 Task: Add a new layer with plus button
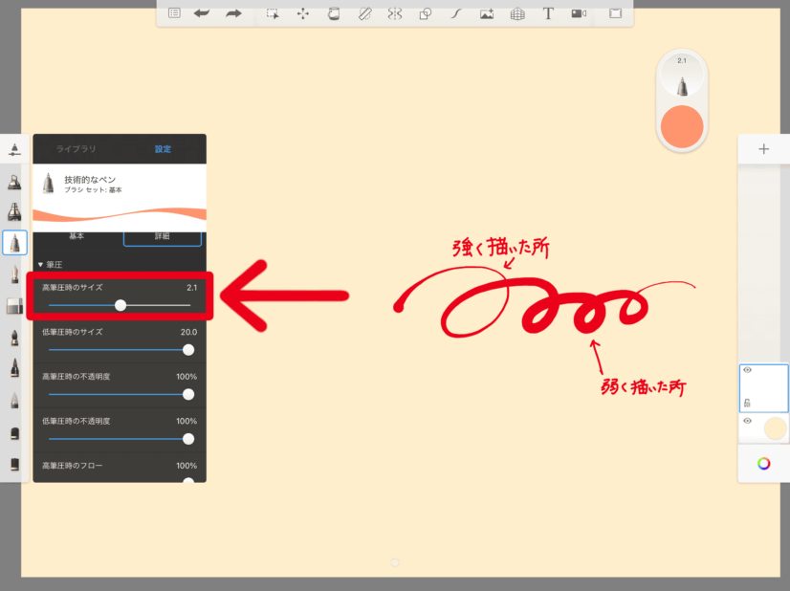(x=763, y=149)
